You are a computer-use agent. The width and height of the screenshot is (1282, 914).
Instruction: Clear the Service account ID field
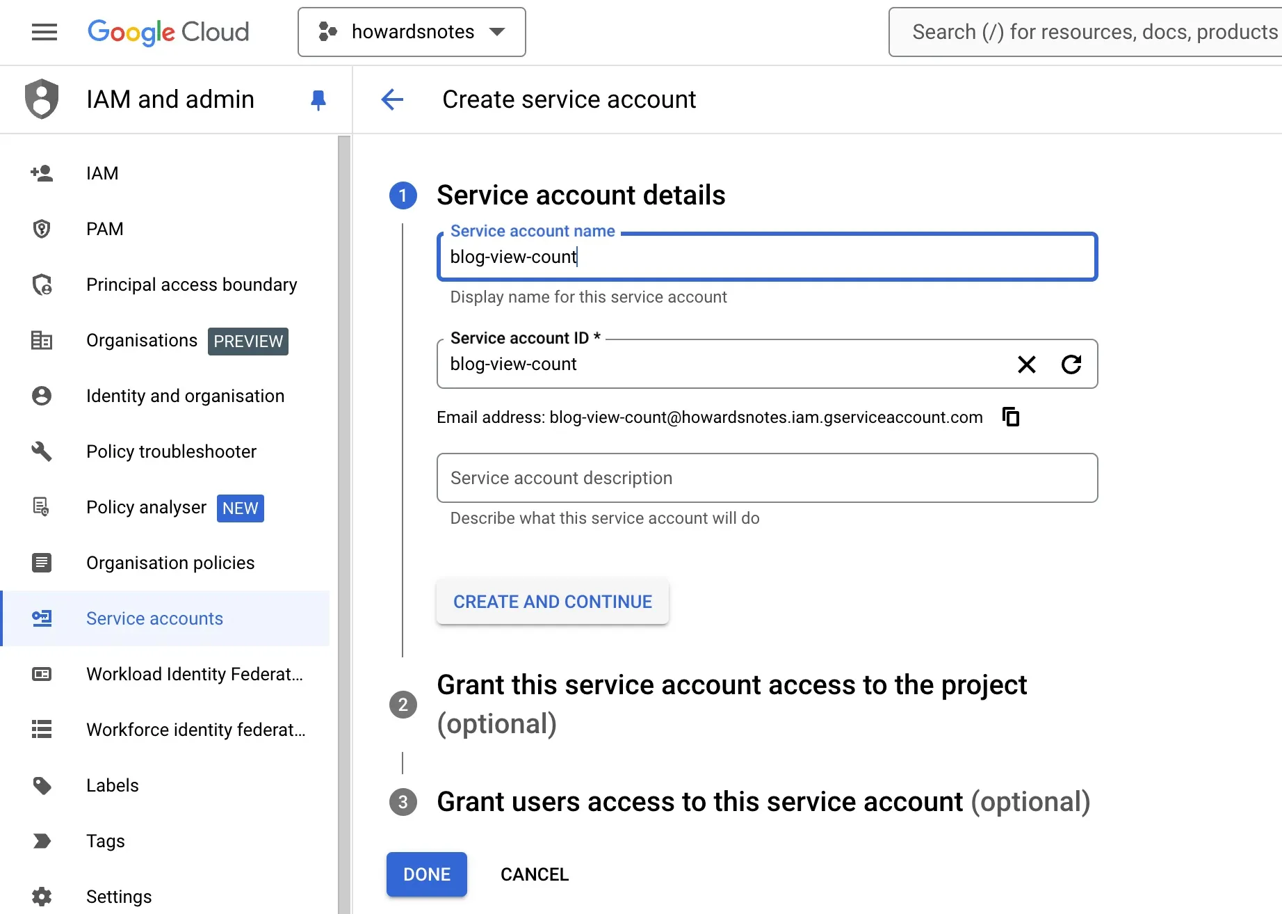(1027, 364)
